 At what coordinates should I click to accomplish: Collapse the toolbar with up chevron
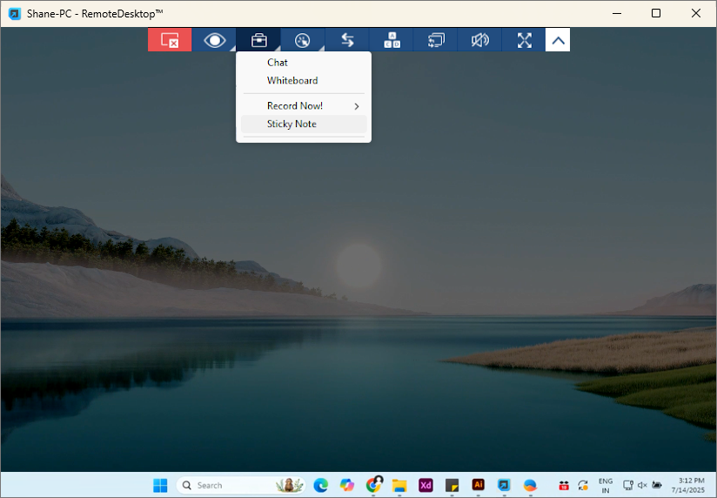558,40
